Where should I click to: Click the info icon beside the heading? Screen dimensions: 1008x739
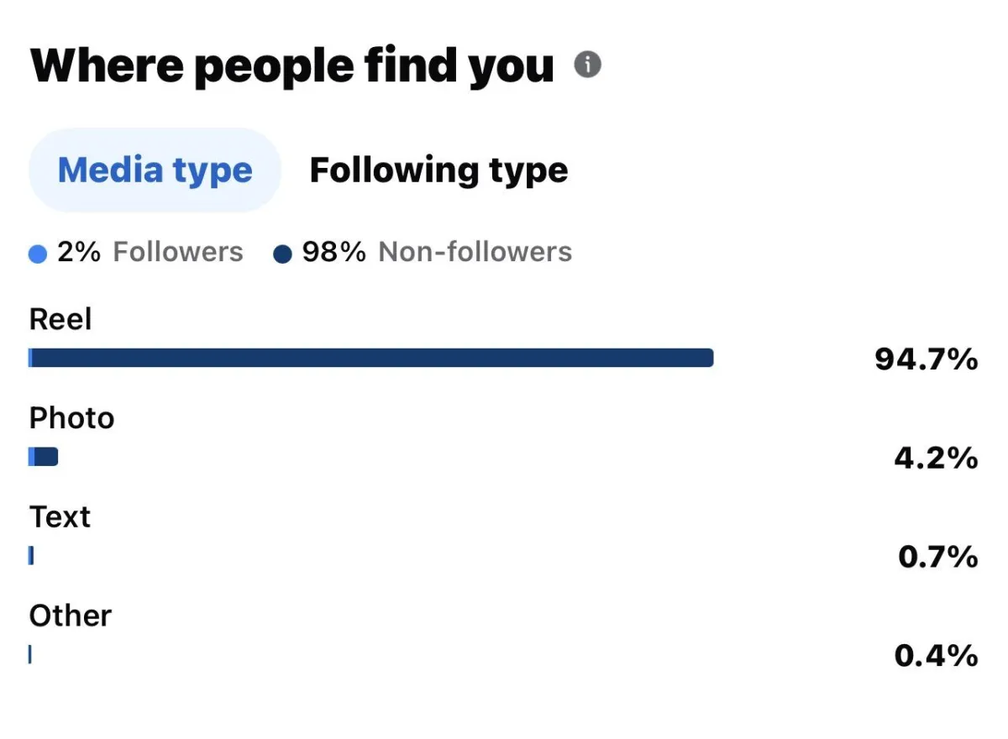[587, 65]
